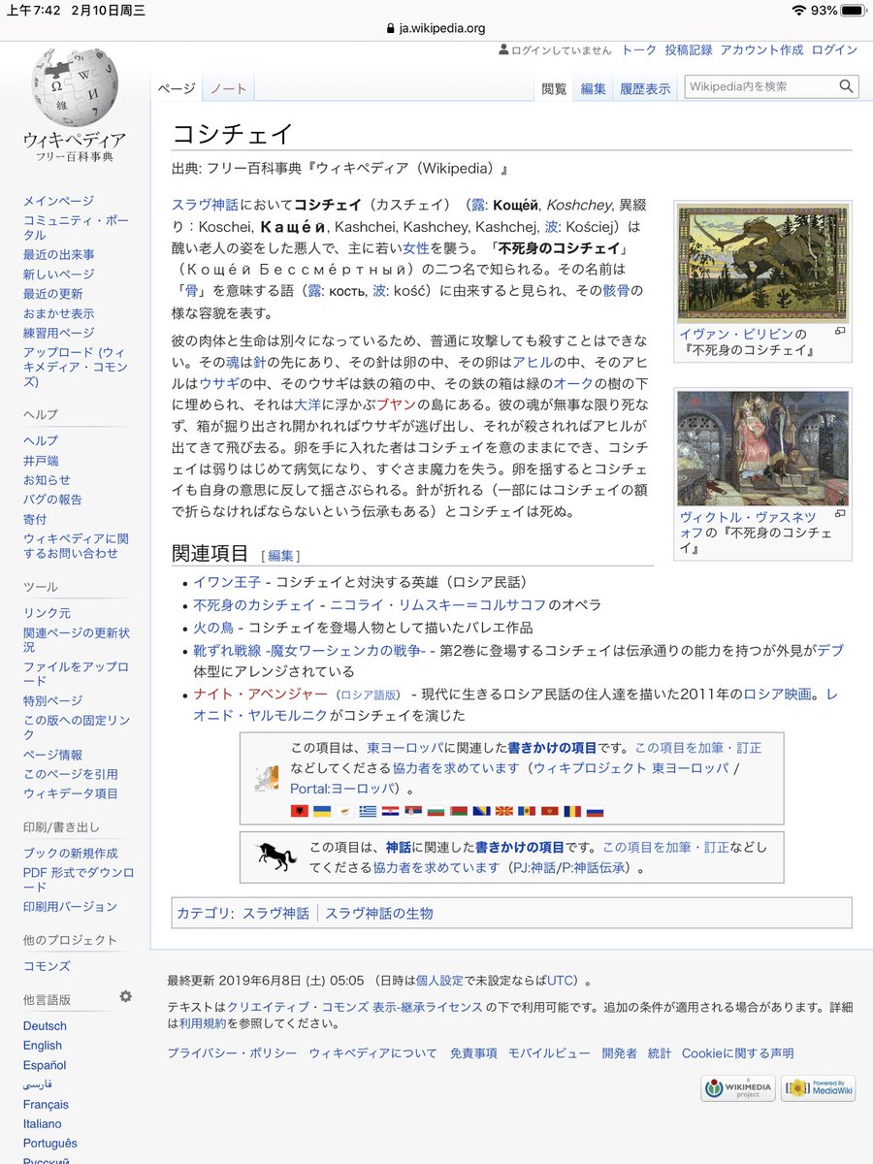The image size is (873, 1164).
Task: Go to メインページ in the sidebar
Action: point(59,201)
